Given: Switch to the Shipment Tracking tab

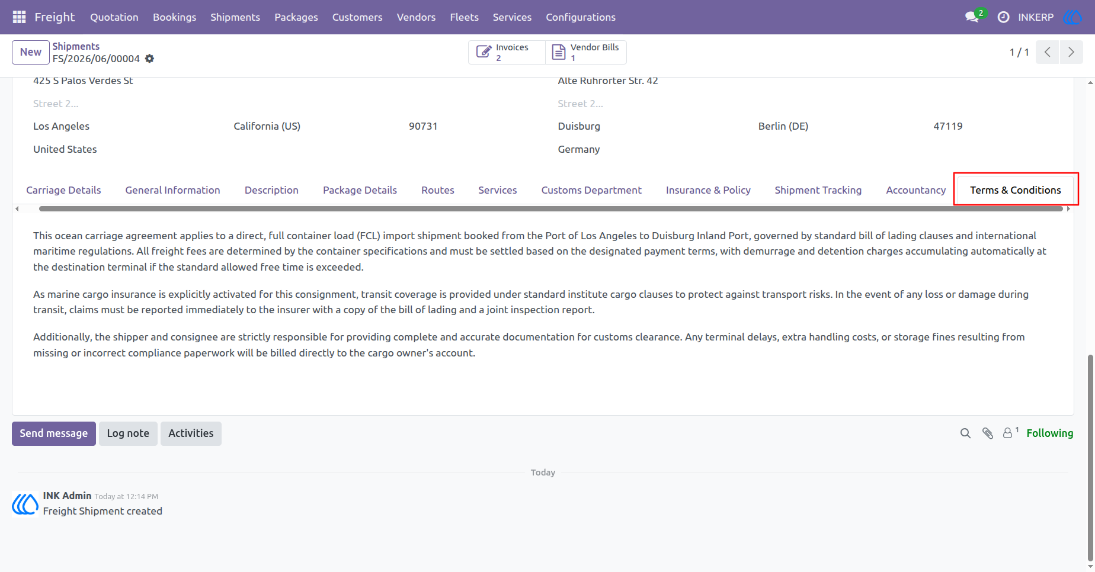Looking at the screenshot, I should point(818,190).
